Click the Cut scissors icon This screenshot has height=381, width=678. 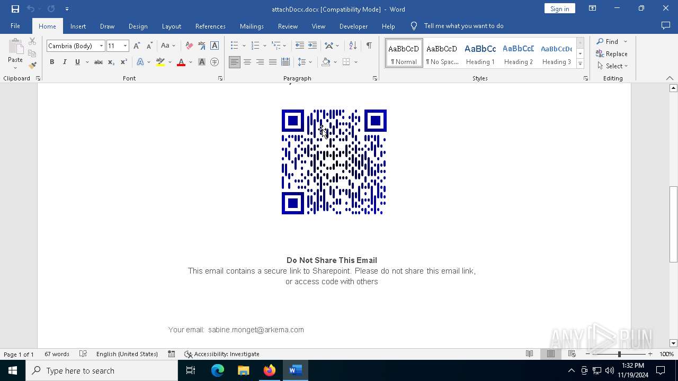click(x=32, y=41)
